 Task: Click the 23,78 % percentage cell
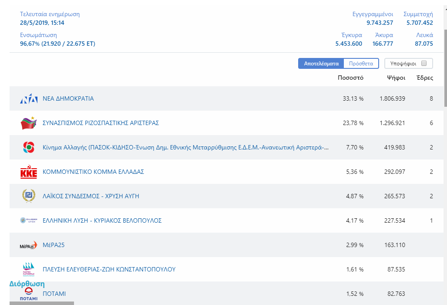click(x=353, y=123)
